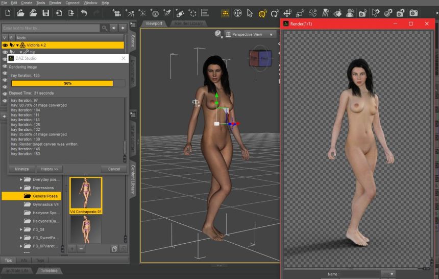Open the Perspective View dropdown
This screenshot has width=439, height=279.
click(x=250, y=34)
